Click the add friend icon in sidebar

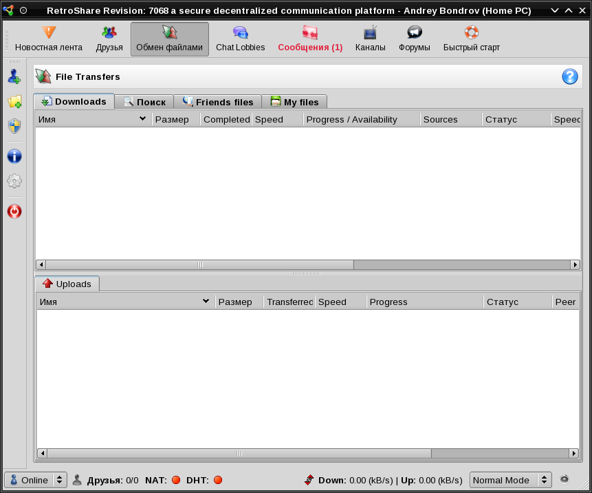tap(14, 76)
